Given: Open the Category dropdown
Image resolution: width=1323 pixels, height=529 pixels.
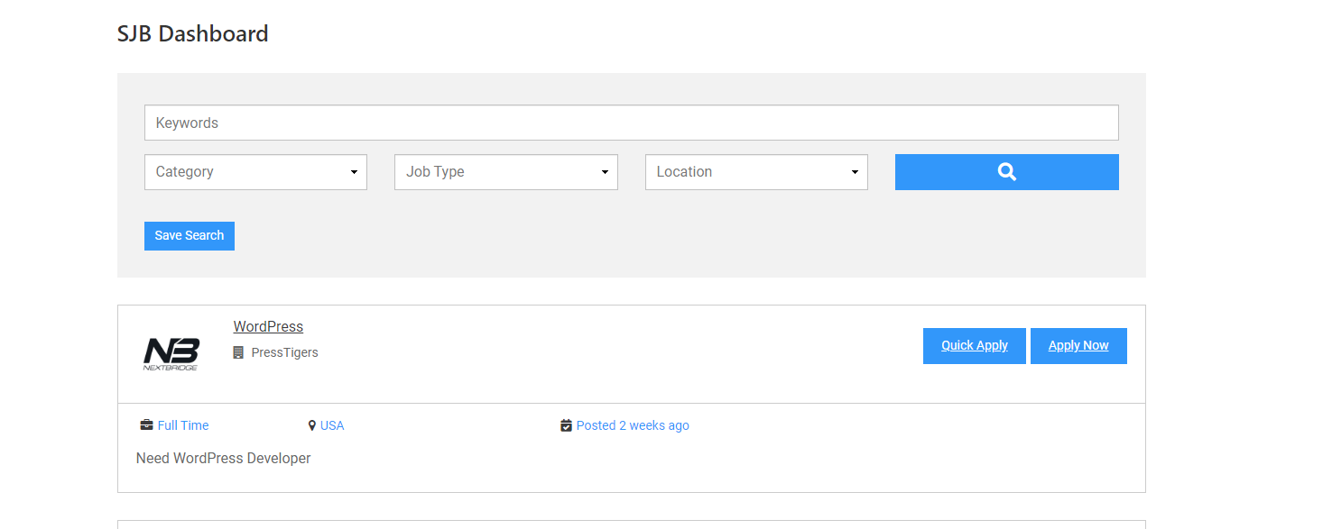Looking at the screenshot, I should tap(255, 171).
